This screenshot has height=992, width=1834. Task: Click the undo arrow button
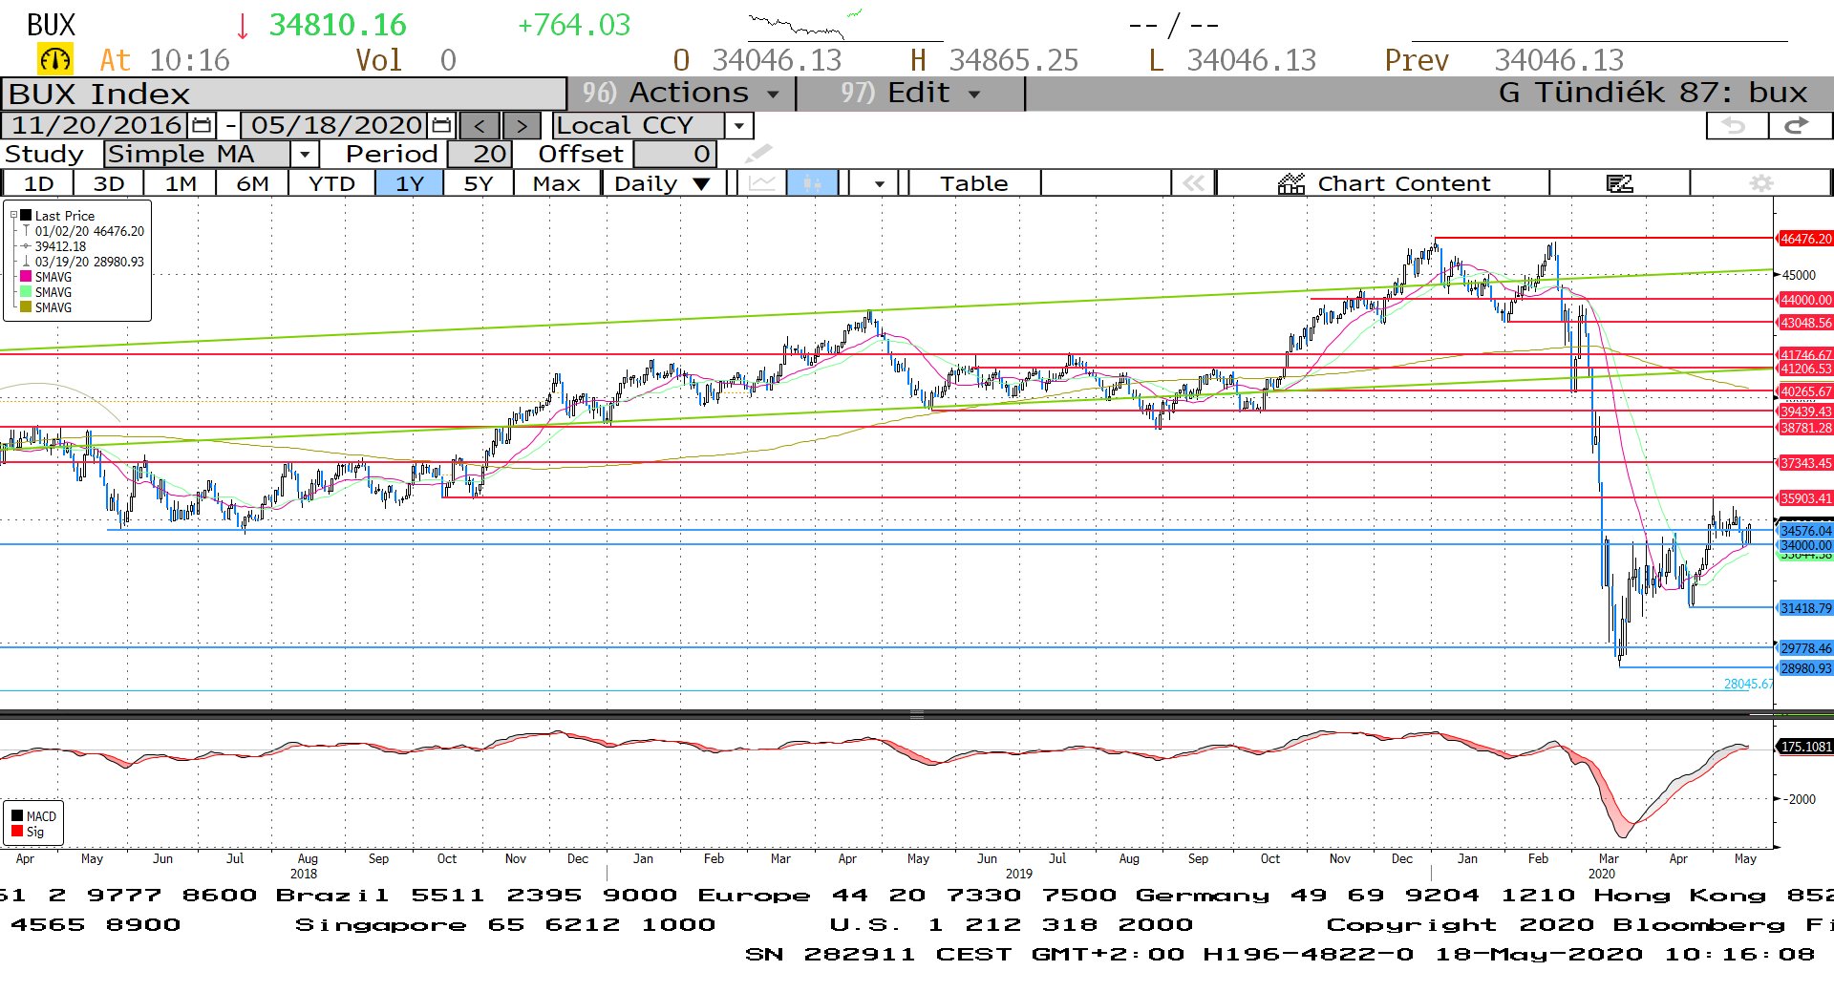coord(1736,126)
